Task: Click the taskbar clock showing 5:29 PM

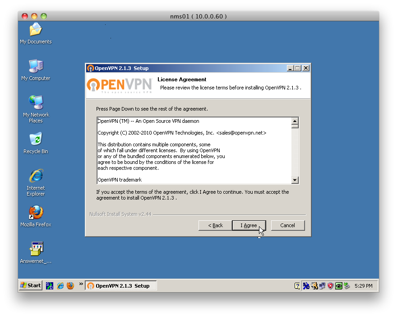Action: tap(363, 286)
